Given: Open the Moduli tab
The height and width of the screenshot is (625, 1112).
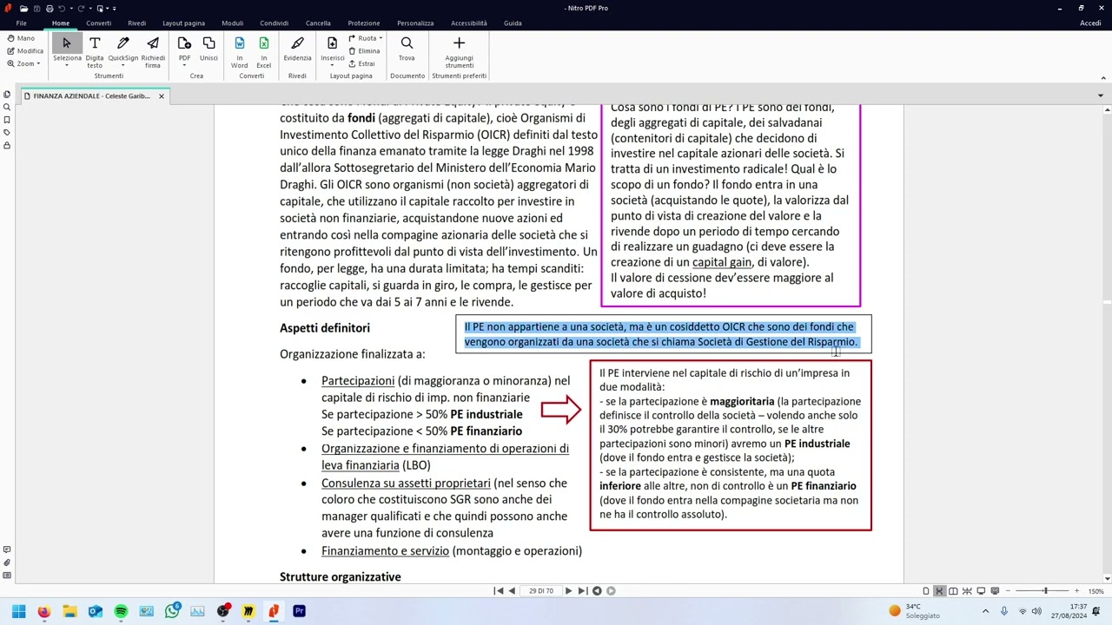Looking at the screenshot, I should (232, 23).
